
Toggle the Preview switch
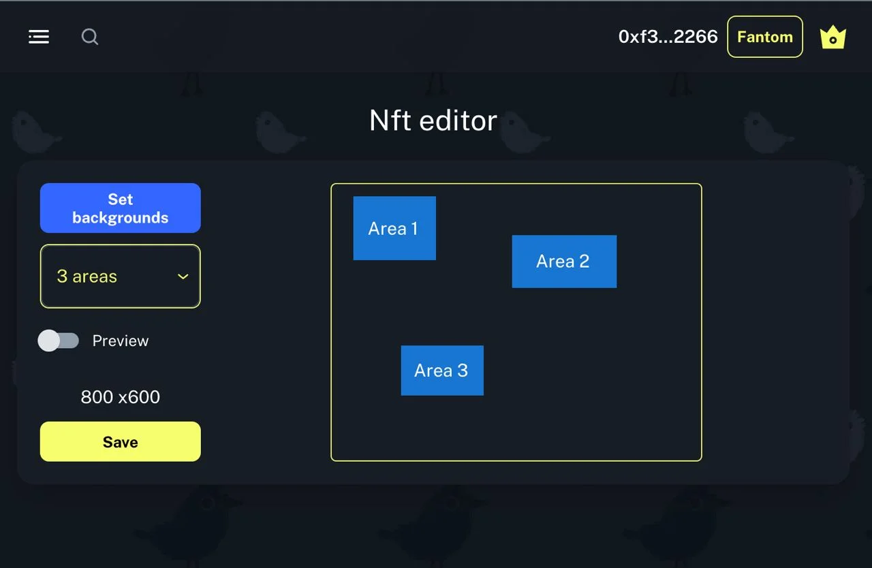pyautogui.click(x=59, y=341)
